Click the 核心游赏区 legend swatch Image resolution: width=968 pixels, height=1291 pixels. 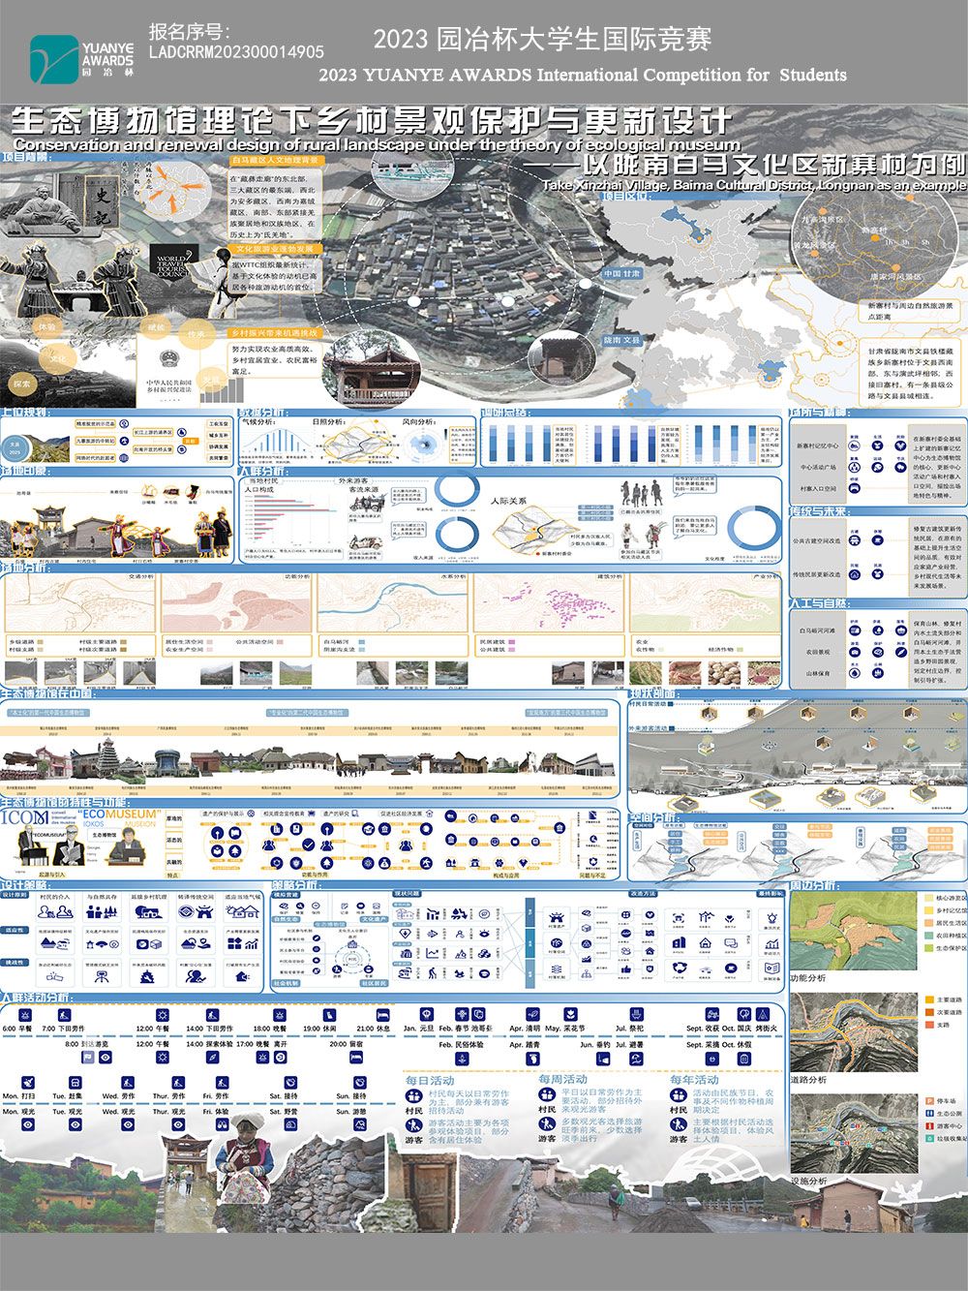[927, 898]
